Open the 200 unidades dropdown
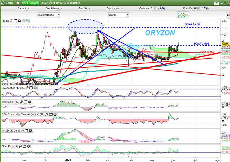Viewport: 230px width, 162px height. pyautogui.click(x=49, y=15)
